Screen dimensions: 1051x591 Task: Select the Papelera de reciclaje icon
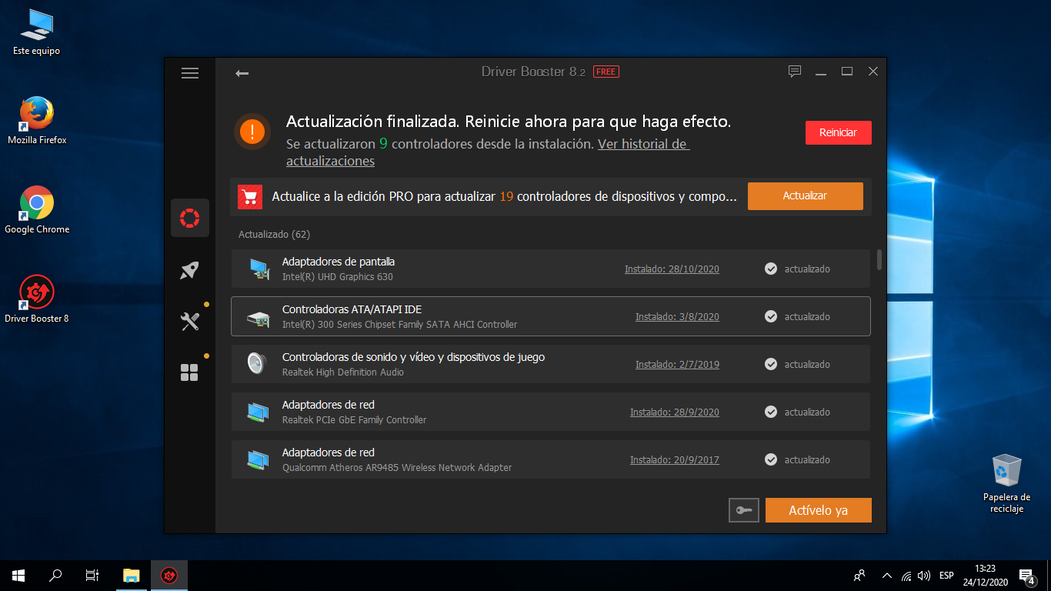[x=1006, y=482]
